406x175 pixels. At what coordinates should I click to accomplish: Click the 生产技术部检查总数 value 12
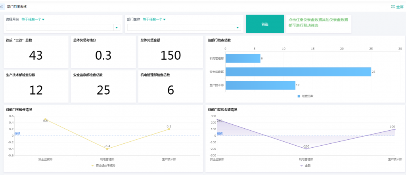tap(36, 90)
